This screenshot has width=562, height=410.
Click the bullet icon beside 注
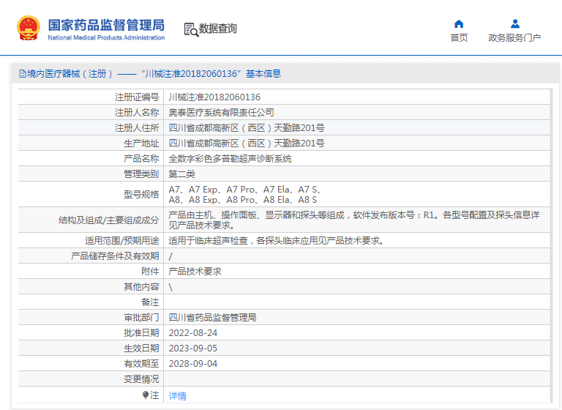pos(146,395)
